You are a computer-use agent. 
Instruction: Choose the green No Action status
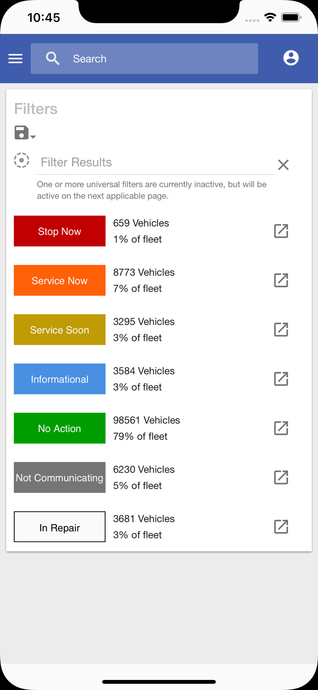(60, 428)
